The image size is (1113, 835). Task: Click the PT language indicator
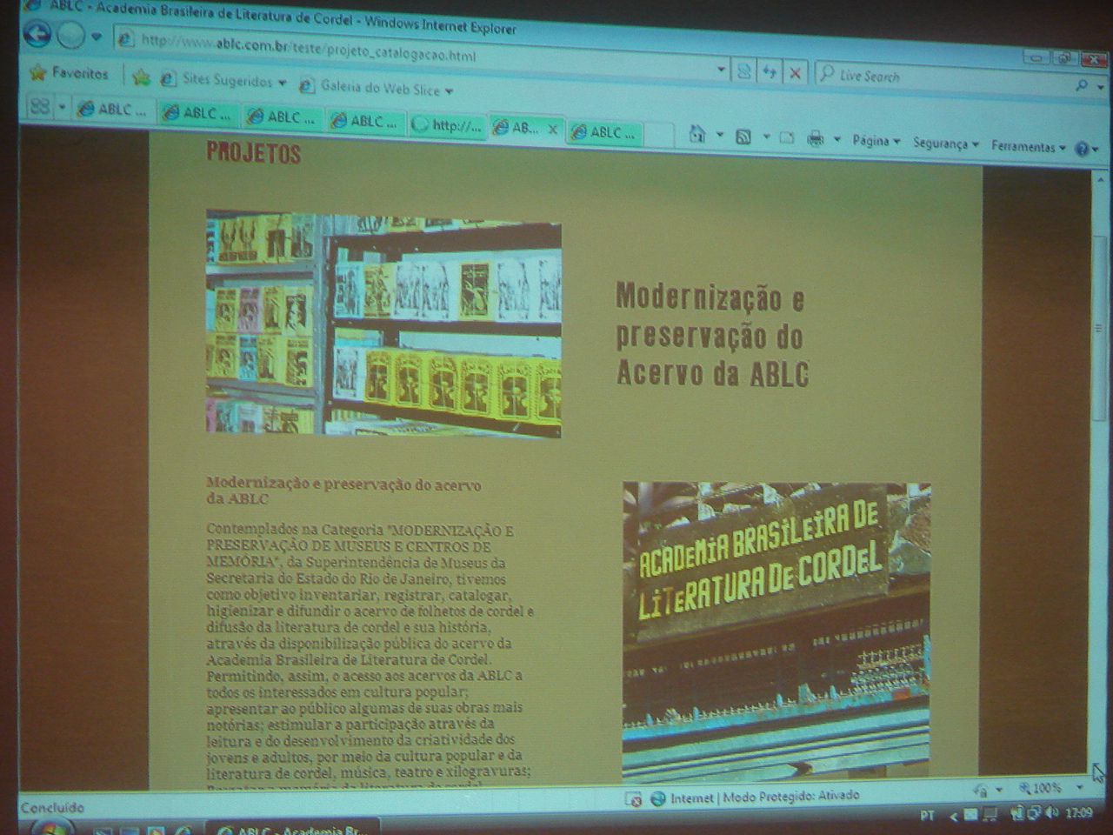coord(928,816)
